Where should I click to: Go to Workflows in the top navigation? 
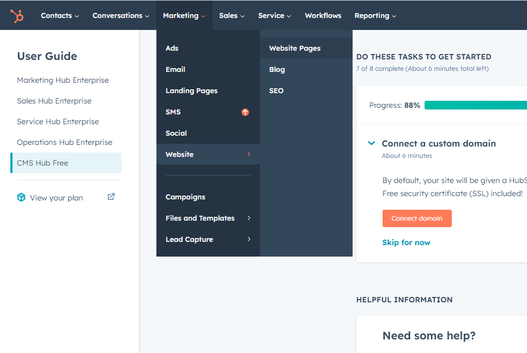click(323, 16)
